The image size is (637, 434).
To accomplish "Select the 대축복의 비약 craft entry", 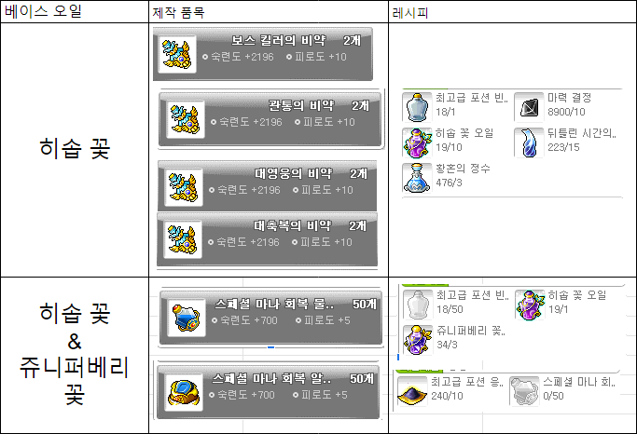I will click(x=268, y=239).
